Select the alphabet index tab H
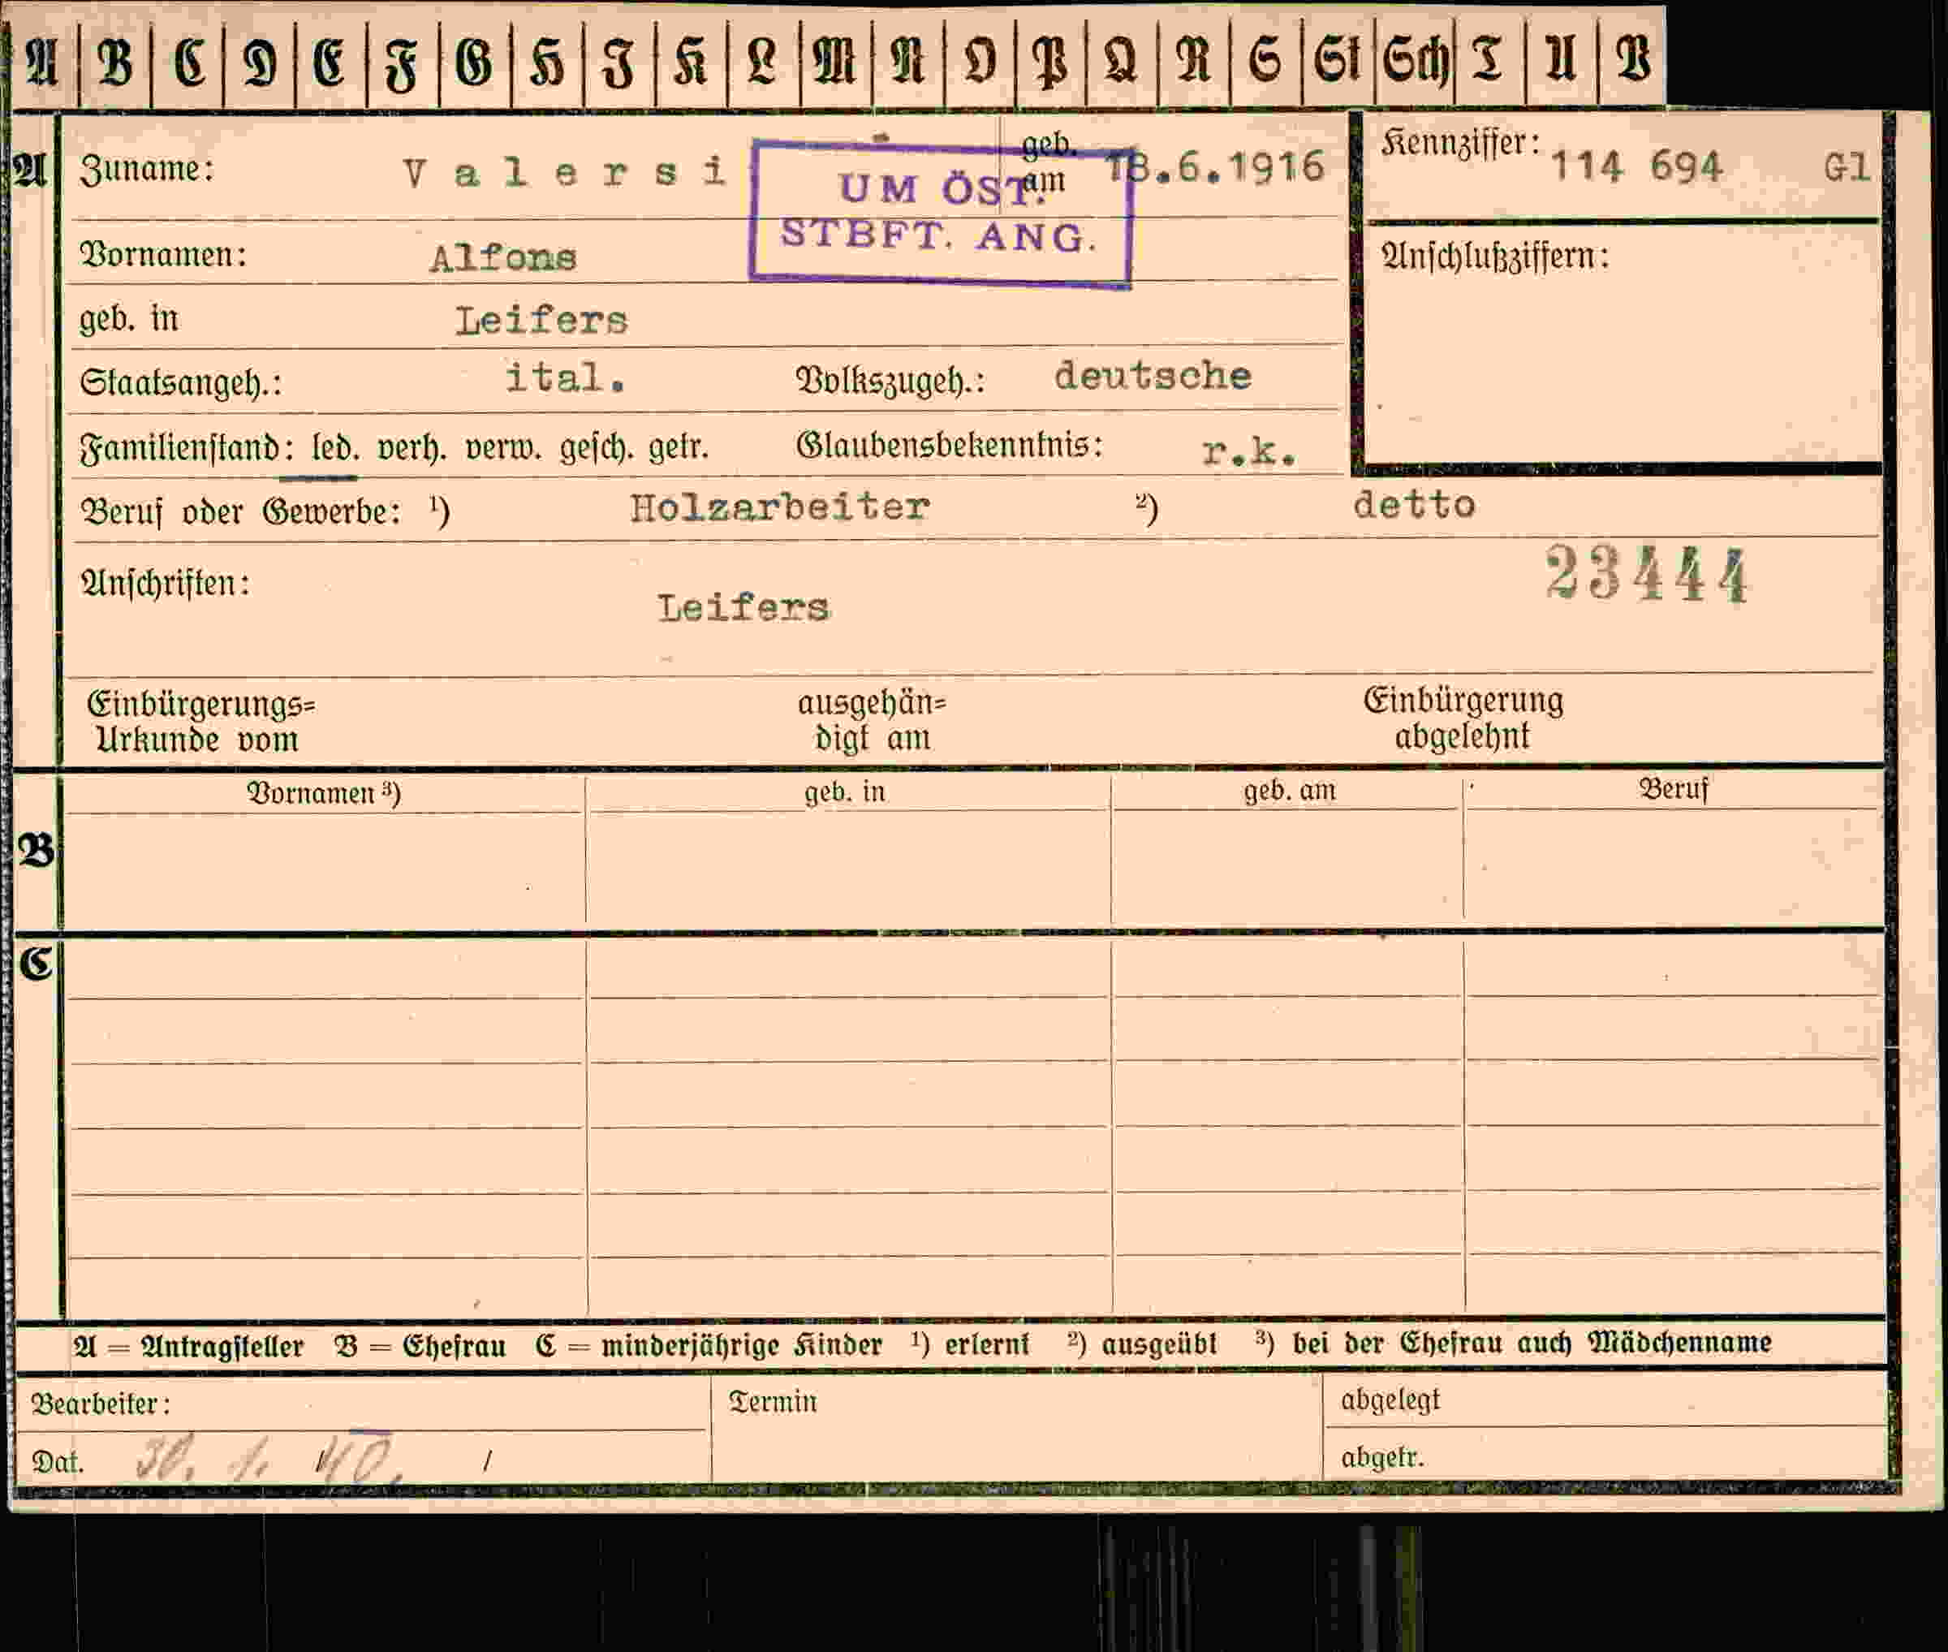The width and height of the screenshot is (1948, 1652). [x=547, y=61]
